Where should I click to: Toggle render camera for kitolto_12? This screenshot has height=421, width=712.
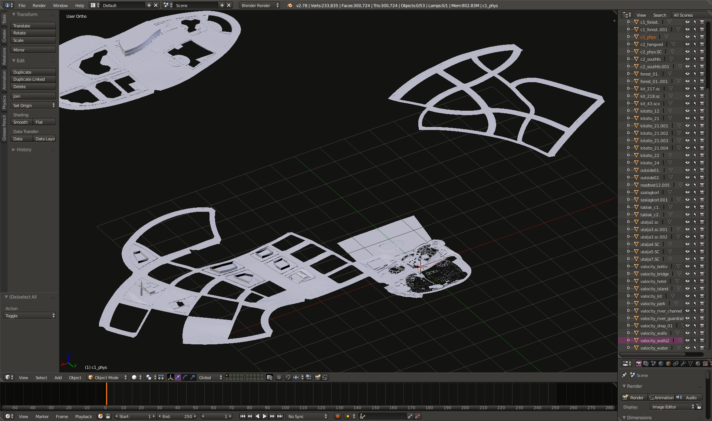point(702,111)
